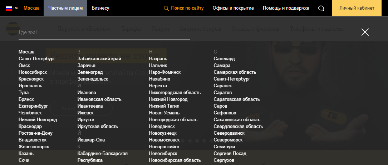Open Поиск по сайту
Image resolution: width=388 pixels, height=165 pixels.
tap(187, 8)
